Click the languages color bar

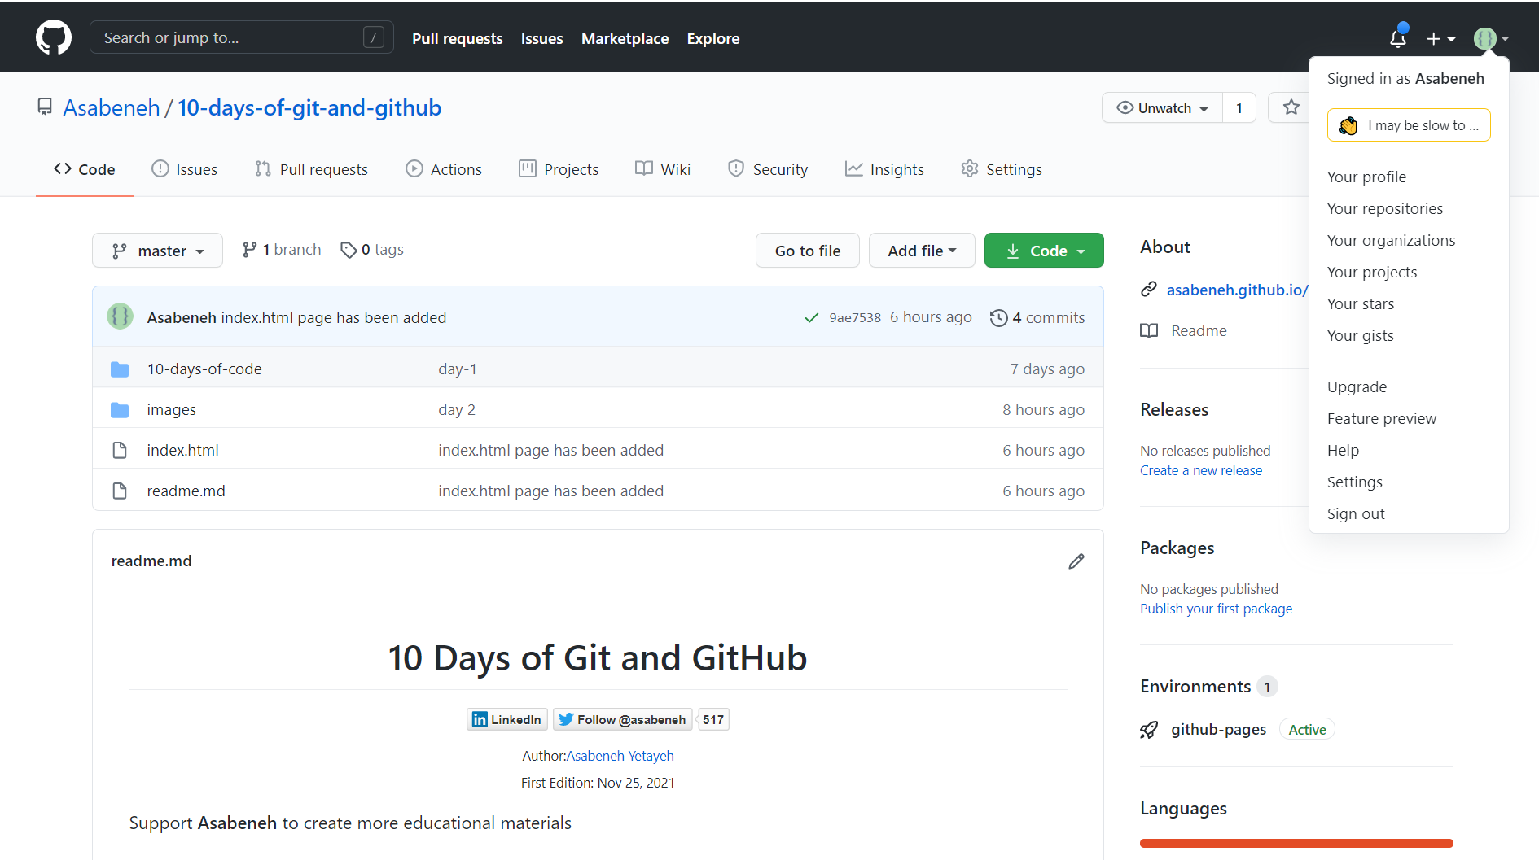1296,843
